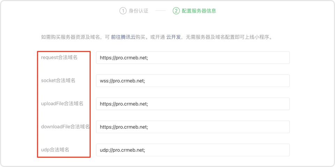The height and width of the screenshot is (167, 335).
Task: Click the request合法域名 input field
Action: [x=193, y=58]
